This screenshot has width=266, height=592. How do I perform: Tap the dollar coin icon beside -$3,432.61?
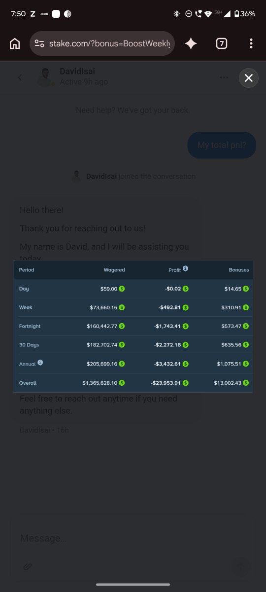(186, 364)
